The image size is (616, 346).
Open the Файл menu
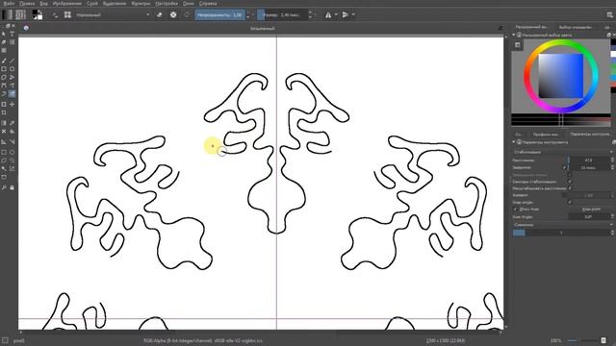(9, 4)
